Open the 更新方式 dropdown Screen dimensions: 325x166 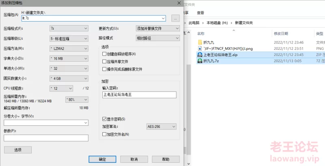coord(158,28)
